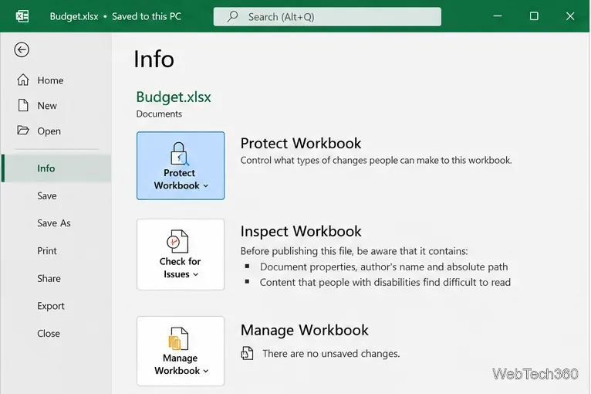Click the stacked documents icon on Manage Workbook
Screen dimensions: 591x394
point(178,338)
